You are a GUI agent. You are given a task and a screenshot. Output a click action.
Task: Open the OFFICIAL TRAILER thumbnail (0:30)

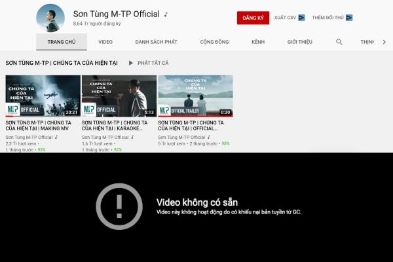pyautogui.click(x=195, y=96)
